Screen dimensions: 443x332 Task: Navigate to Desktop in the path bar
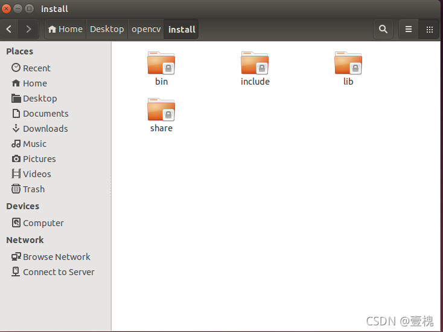pyautogui.click(x=107, y=29)
